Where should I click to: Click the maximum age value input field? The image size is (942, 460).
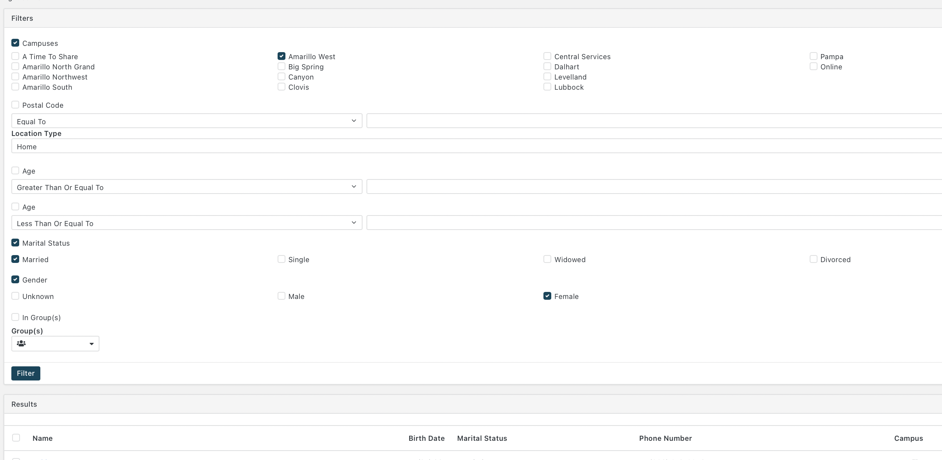point(654,223)
